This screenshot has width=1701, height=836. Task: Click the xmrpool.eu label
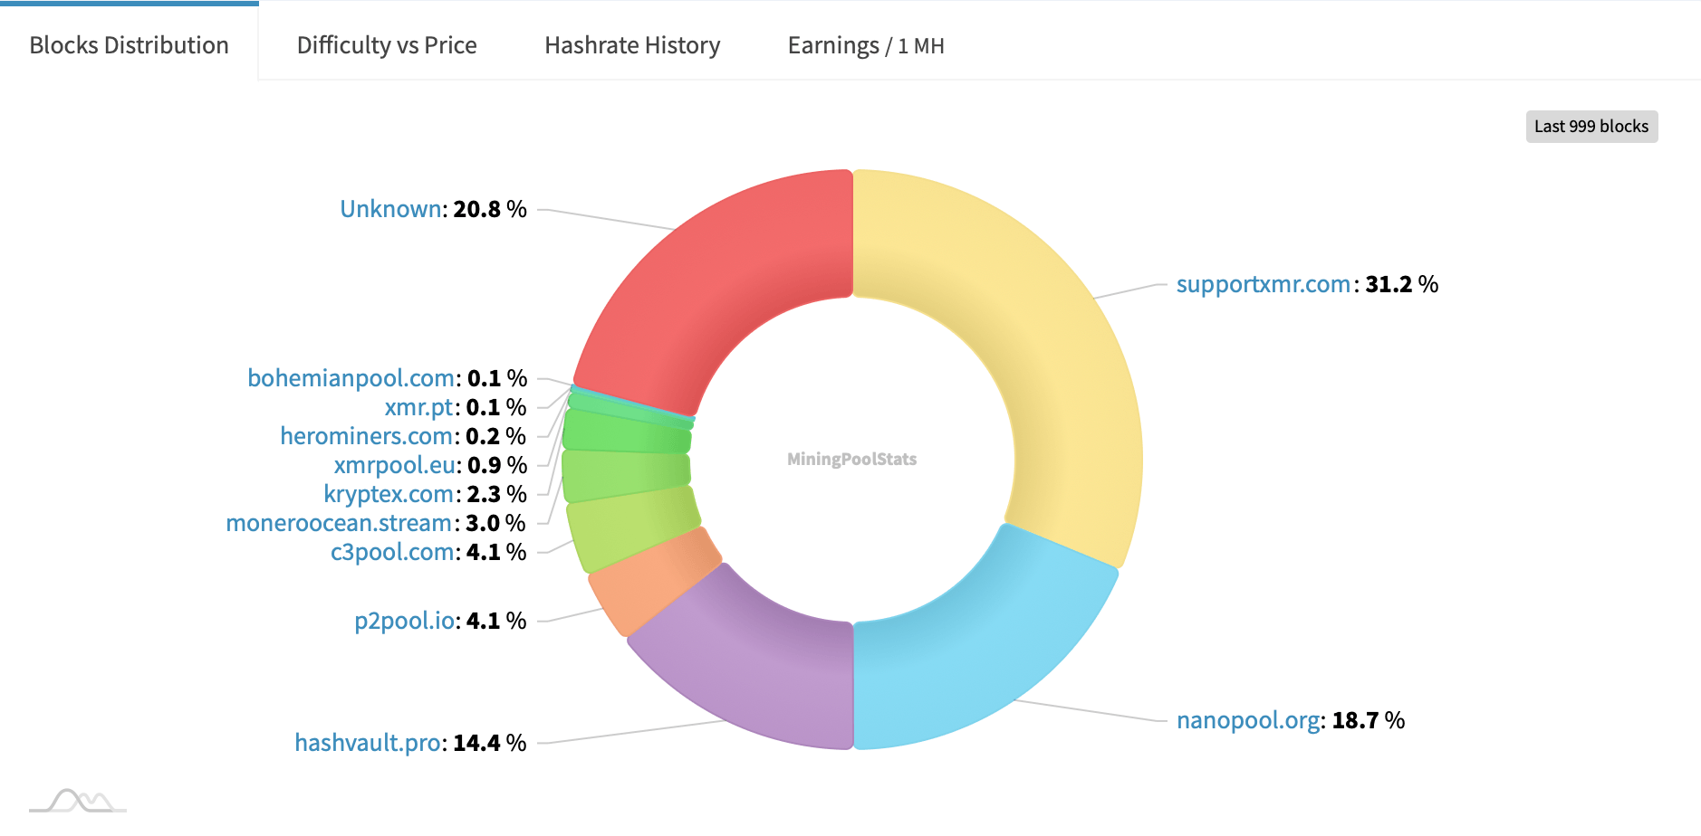pyautogui.click(x=395, y=465)
